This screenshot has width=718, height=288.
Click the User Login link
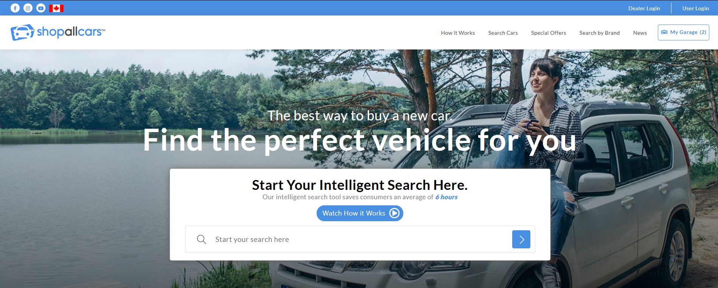pyautogui.click(x=695, y=8)
